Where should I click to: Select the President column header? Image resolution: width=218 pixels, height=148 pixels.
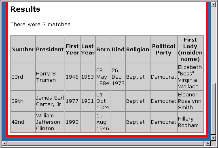pyautogui.click(x=50, y=49)
